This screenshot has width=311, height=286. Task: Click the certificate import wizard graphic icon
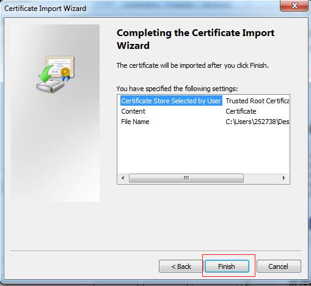(56, 74)
